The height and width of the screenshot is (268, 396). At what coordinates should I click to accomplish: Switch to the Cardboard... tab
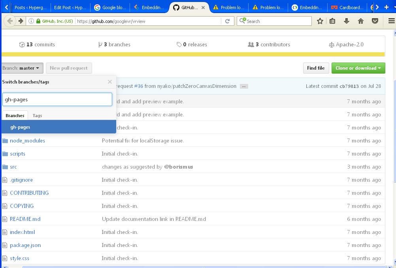point(347,8)
